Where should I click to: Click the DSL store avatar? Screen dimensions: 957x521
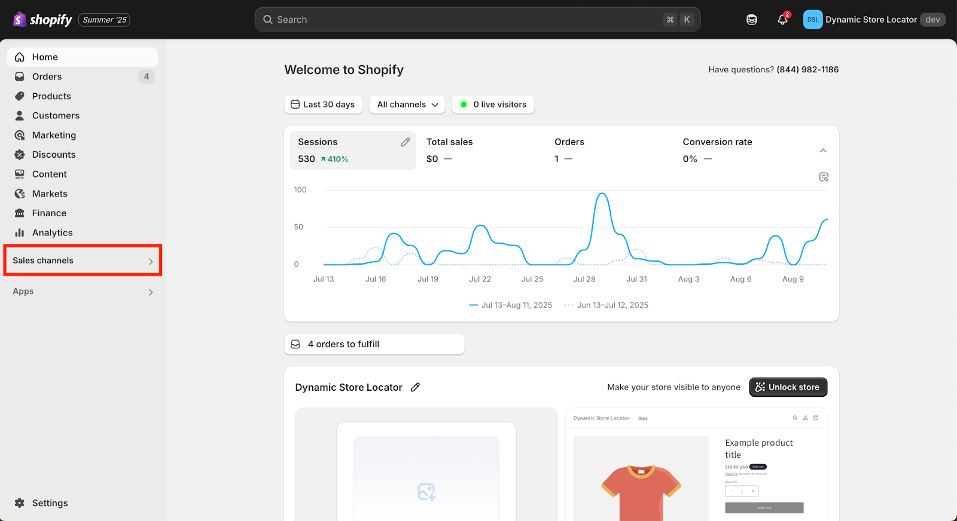pos(813,20)
